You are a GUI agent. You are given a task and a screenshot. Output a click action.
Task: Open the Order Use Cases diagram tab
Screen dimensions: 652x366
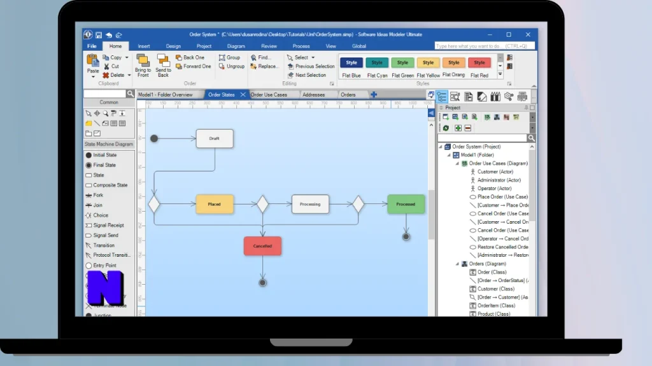[269, 95]
